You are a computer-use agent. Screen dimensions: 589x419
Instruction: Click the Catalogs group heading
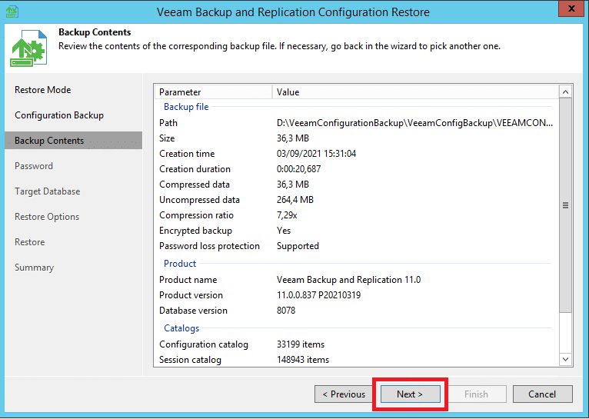[181, 328]
